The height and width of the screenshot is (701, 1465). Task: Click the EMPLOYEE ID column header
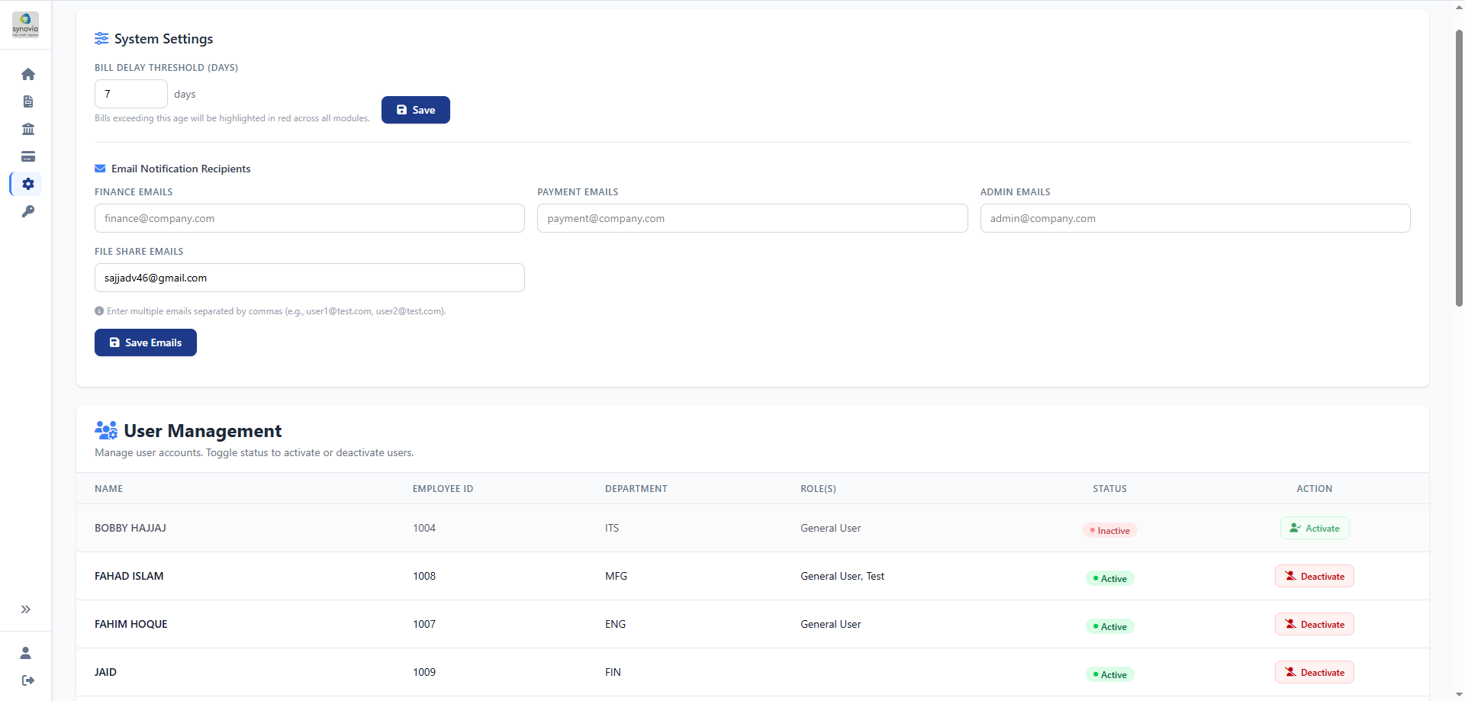coord(443,489)
